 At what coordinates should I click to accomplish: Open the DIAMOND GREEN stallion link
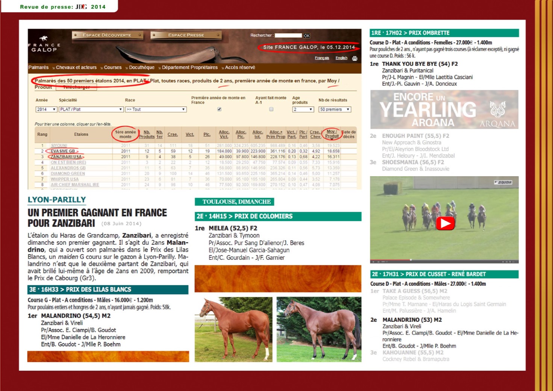pyautogui.click(x=68, y=174)
